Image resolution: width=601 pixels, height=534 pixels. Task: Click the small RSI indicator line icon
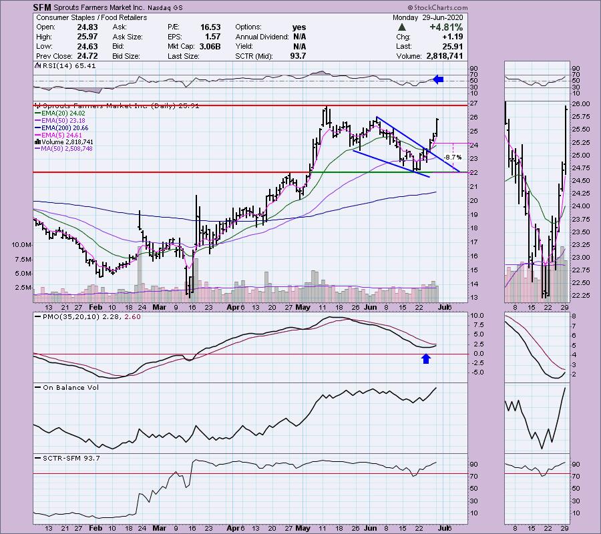38,65
